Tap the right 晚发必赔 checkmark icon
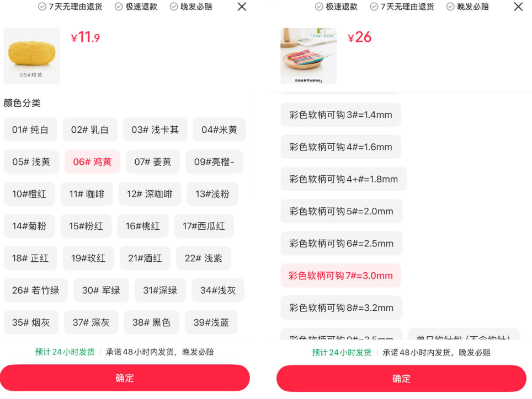Viewport: 532px width, 399px height. tap(450, 7)
